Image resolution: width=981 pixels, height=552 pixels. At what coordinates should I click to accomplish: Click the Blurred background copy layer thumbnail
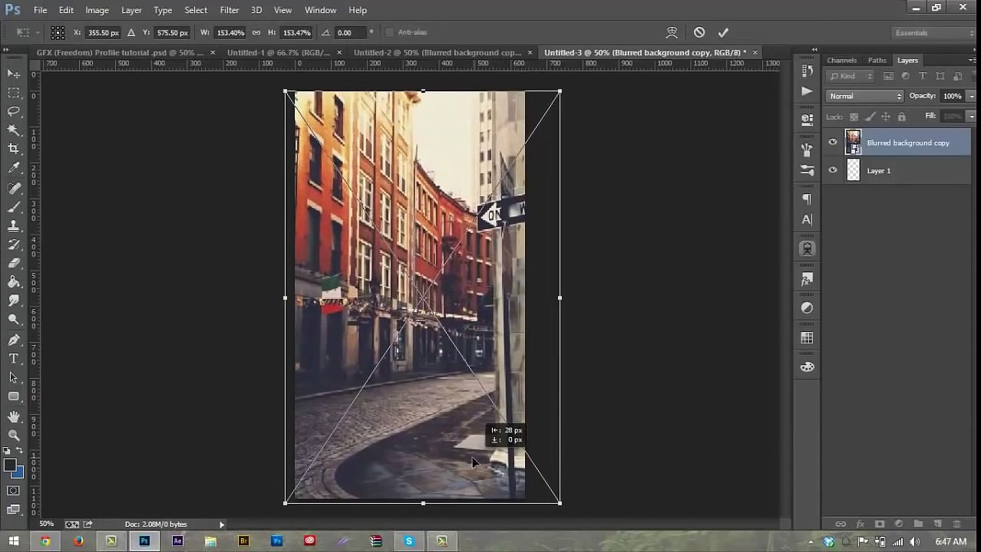tap(853, 142)
